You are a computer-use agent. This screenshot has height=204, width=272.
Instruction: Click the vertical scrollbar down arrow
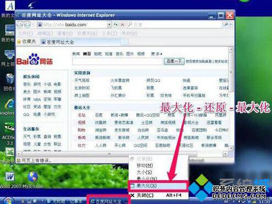click(231, 148)
